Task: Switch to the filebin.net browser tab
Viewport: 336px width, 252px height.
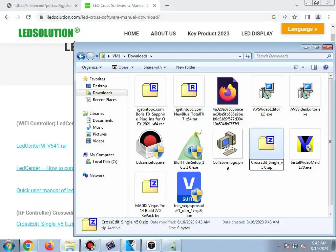Action: click(42, 6)
